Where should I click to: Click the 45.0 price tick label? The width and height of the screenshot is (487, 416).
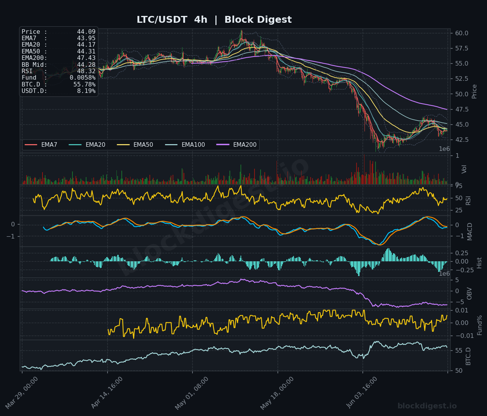click(x=462, y=125)
